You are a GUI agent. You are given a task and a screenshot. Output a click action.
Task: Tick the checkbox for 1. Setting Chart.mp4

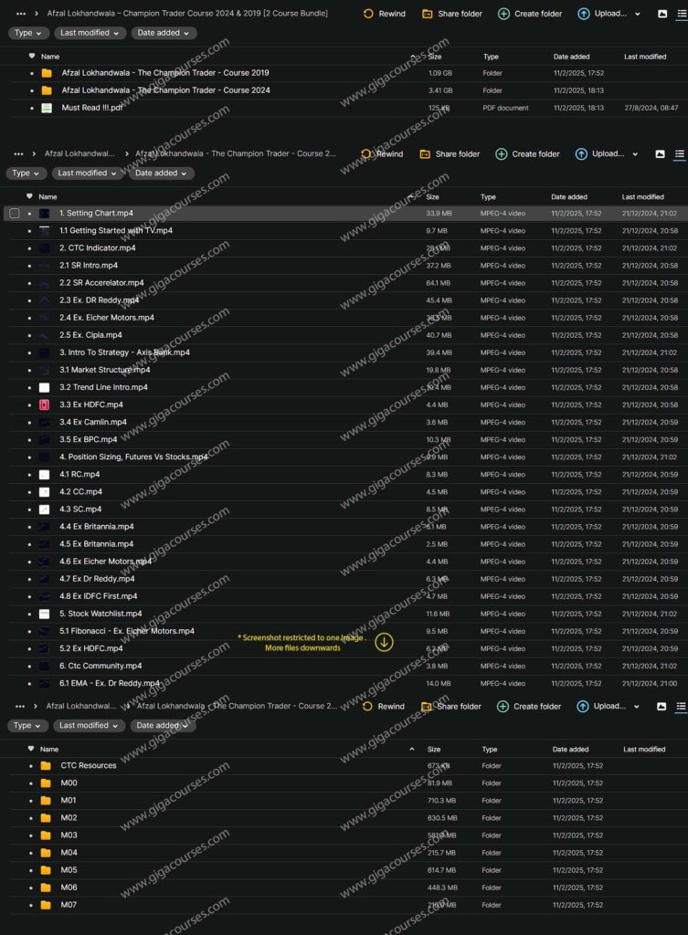(15, 214)
